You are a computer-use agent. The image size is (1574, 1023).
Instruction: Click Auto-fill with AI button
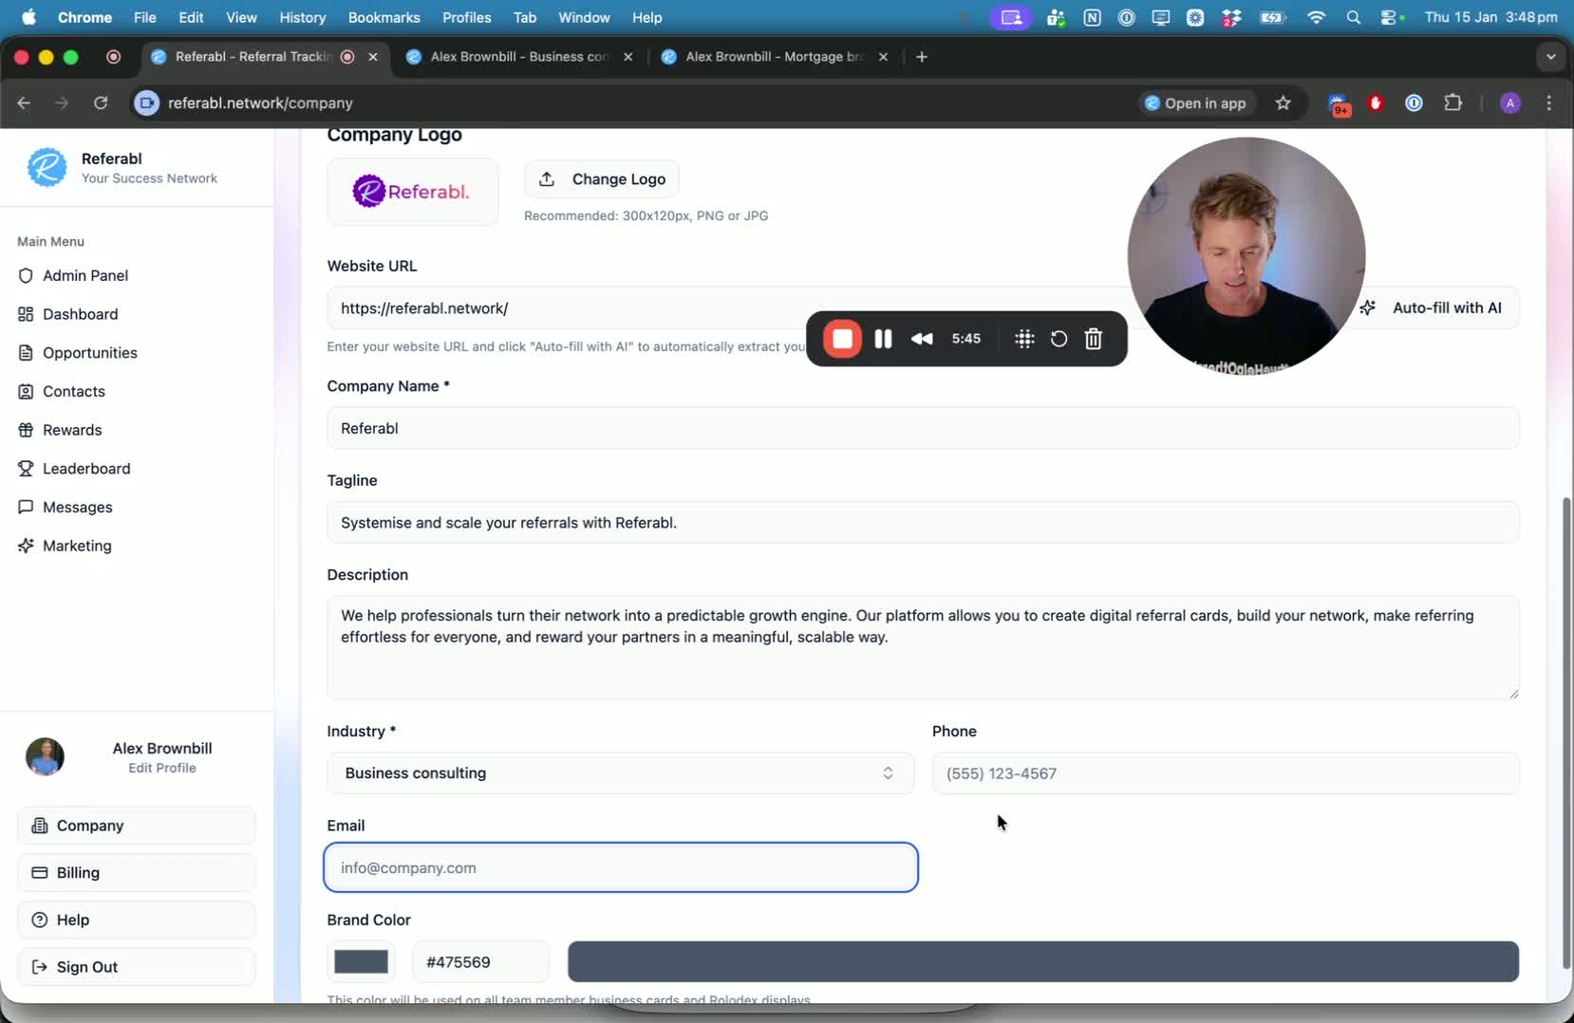[1433, 307]
